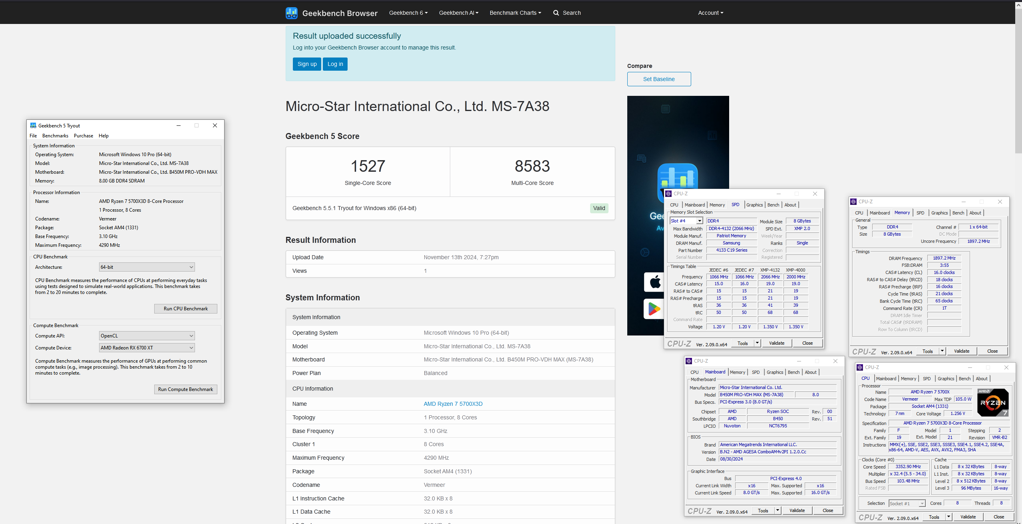Click Close button in CPU-Z CPU window

999,517
